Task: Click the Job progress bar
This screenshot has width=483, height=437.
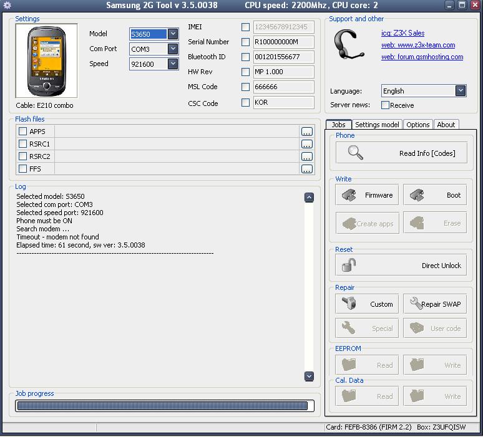Action: coord(165,406)
